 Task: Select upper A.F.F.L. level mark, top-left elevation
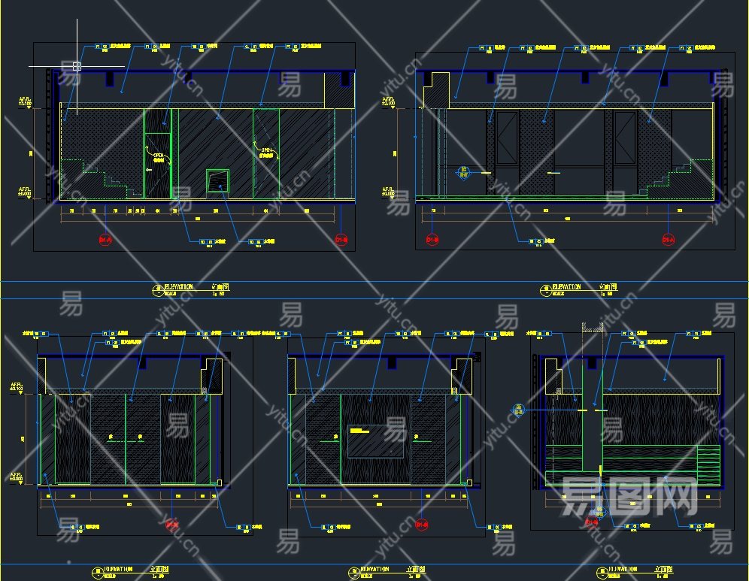[x=26, y=101]
